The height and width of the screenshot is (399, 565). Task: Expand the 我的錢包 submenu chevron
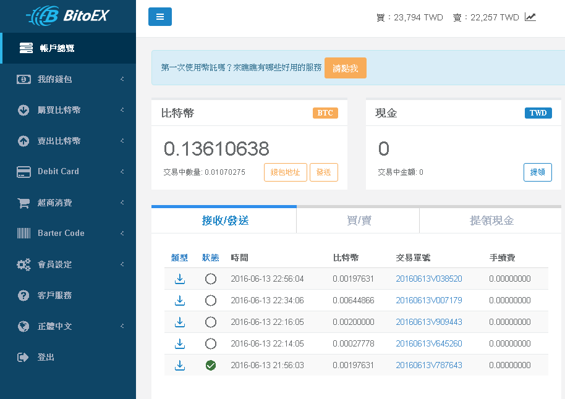[122, 79]
